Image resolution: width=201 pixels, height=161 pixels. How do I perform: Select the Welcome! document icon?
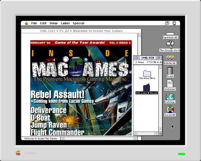(170, 84)
